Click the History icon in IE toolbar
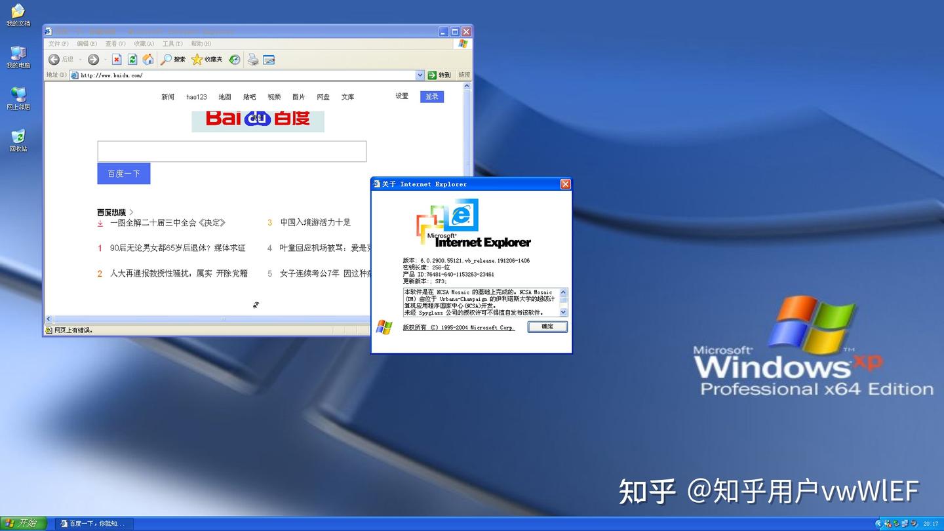This screenshot has width=944, height=531. pos(233,59)
